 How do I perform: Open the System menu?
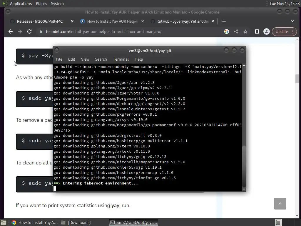[57, 4]
